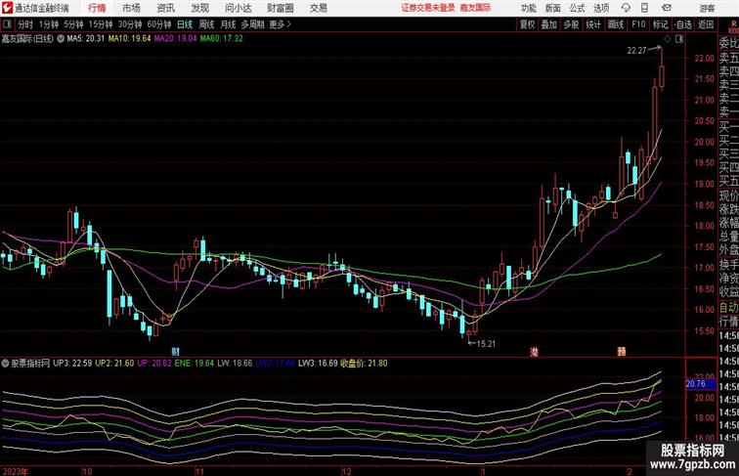
Task: Open the 财富圈 tab
Action: pyautogui.click(x=281, y=8)
